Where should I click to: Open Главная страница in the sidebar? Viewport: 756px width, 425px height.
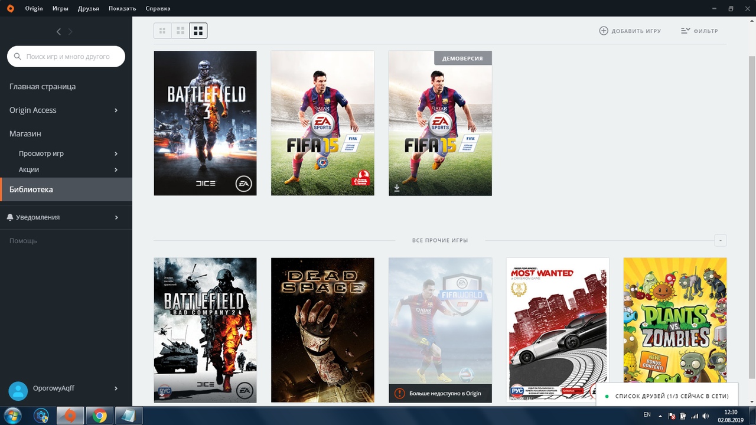43,86
